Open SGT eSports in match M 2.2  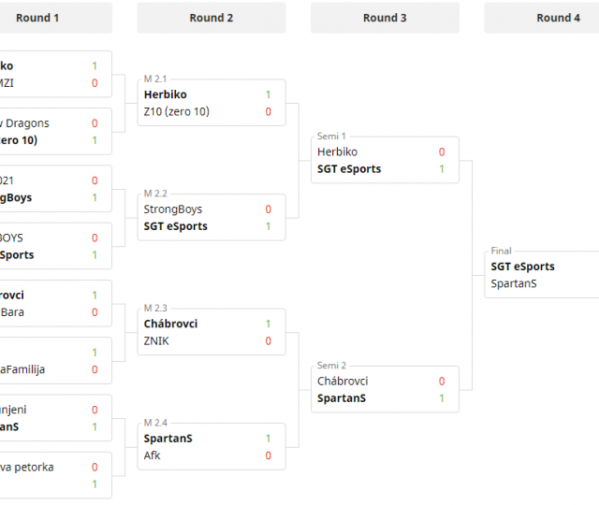[176, 226]
